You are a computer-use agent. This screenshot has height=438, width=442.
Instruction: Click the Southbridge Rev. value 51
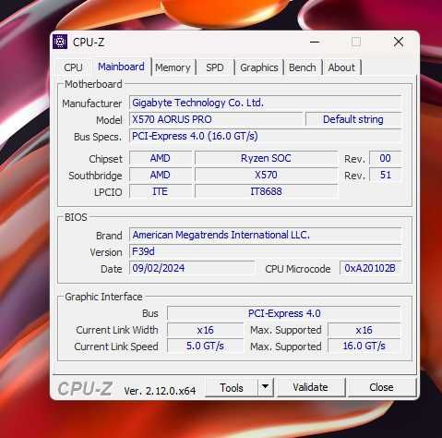pos(386,175)
